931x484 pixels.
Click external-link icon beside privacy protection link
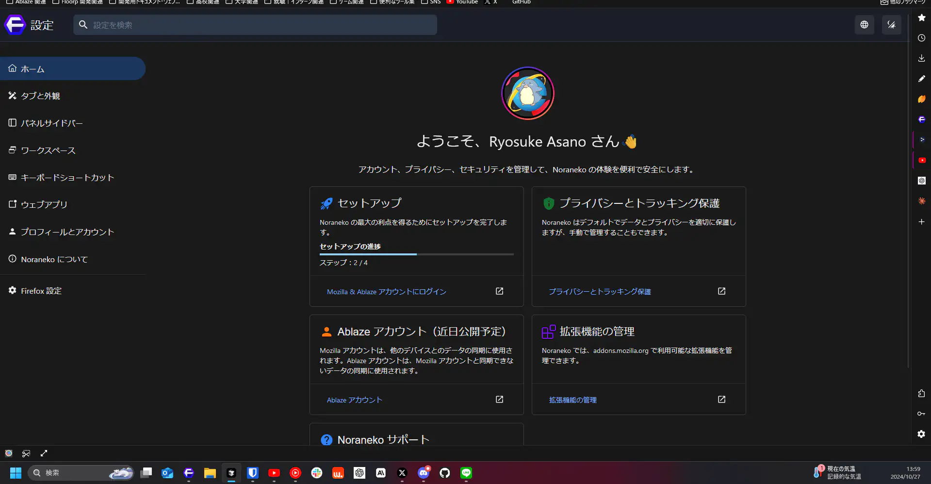click(x=721, y=291)
